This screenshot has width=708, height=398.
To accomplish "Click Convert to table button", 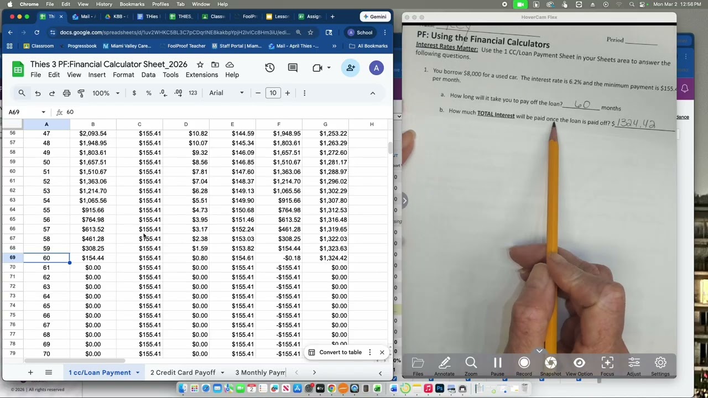I will [x=335, y=352].
